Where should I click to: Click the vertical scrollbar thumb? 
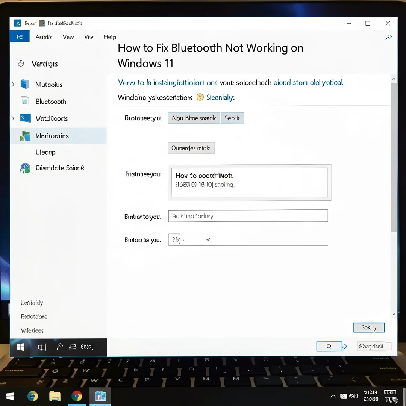pyautogui.click(x=394, y=158)
